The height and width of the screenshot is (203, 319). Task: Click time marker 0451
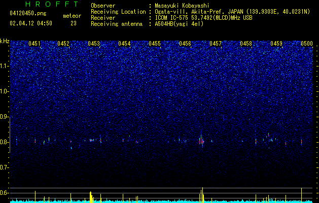[34, 44]
